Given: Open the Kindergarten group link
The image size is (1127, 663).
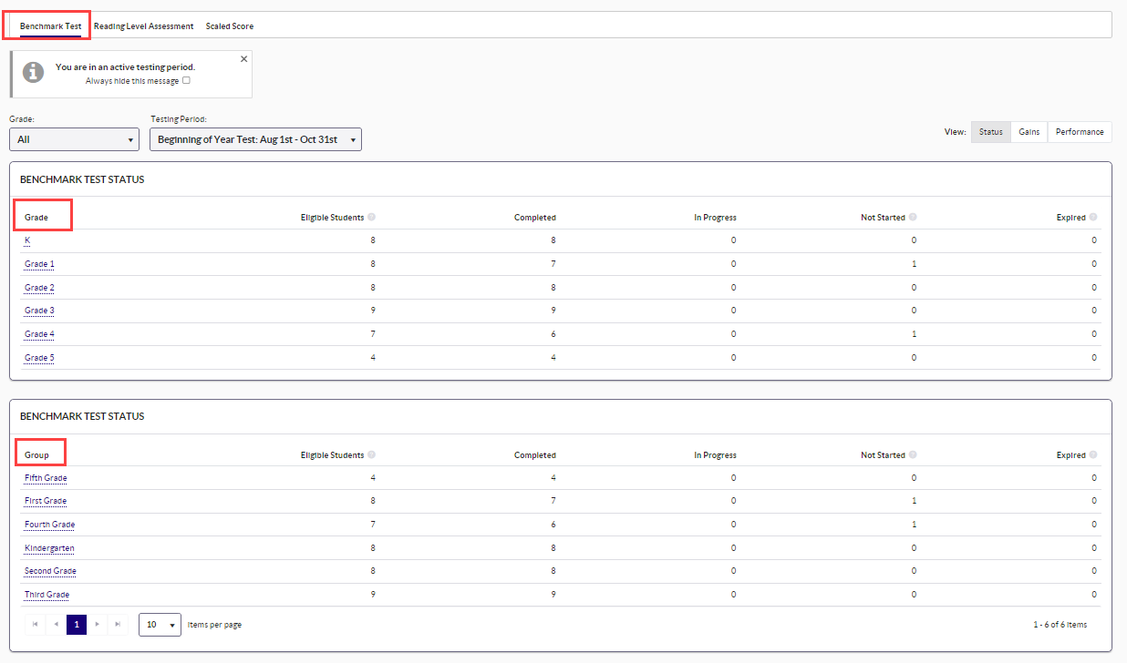Looking at the screenshot, I should point(49,548).
